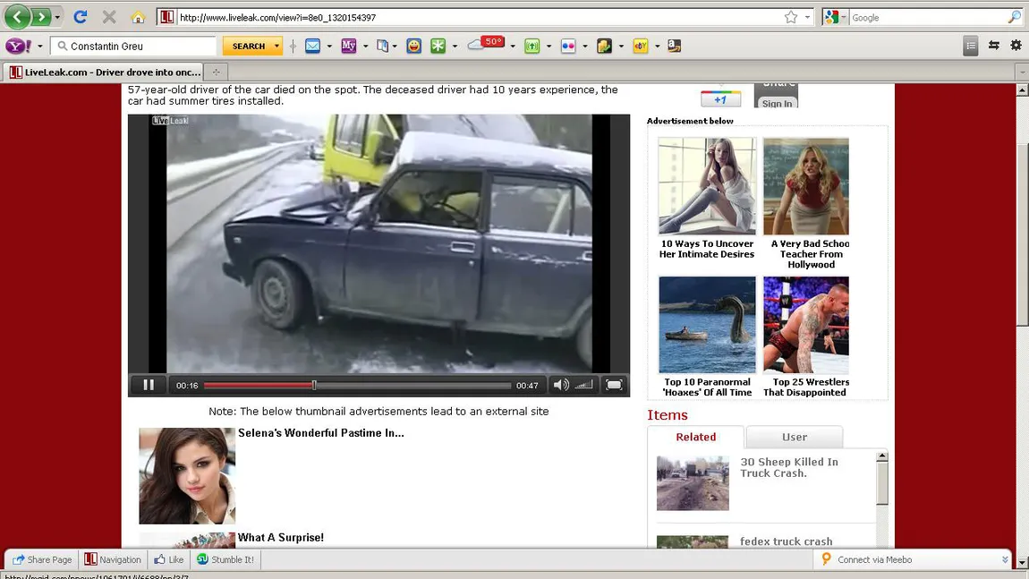Expand the Yahoo Mail dropdown arrow
The height and width of the screenshot is (579, 1029).
click(x=329, y=47)
